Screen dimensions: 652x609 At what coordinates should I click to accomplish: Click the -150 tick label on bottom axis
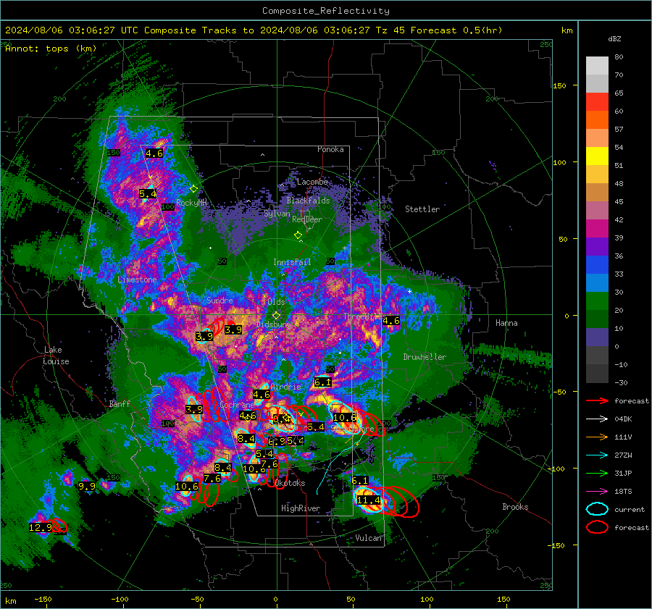click(43, 600)
